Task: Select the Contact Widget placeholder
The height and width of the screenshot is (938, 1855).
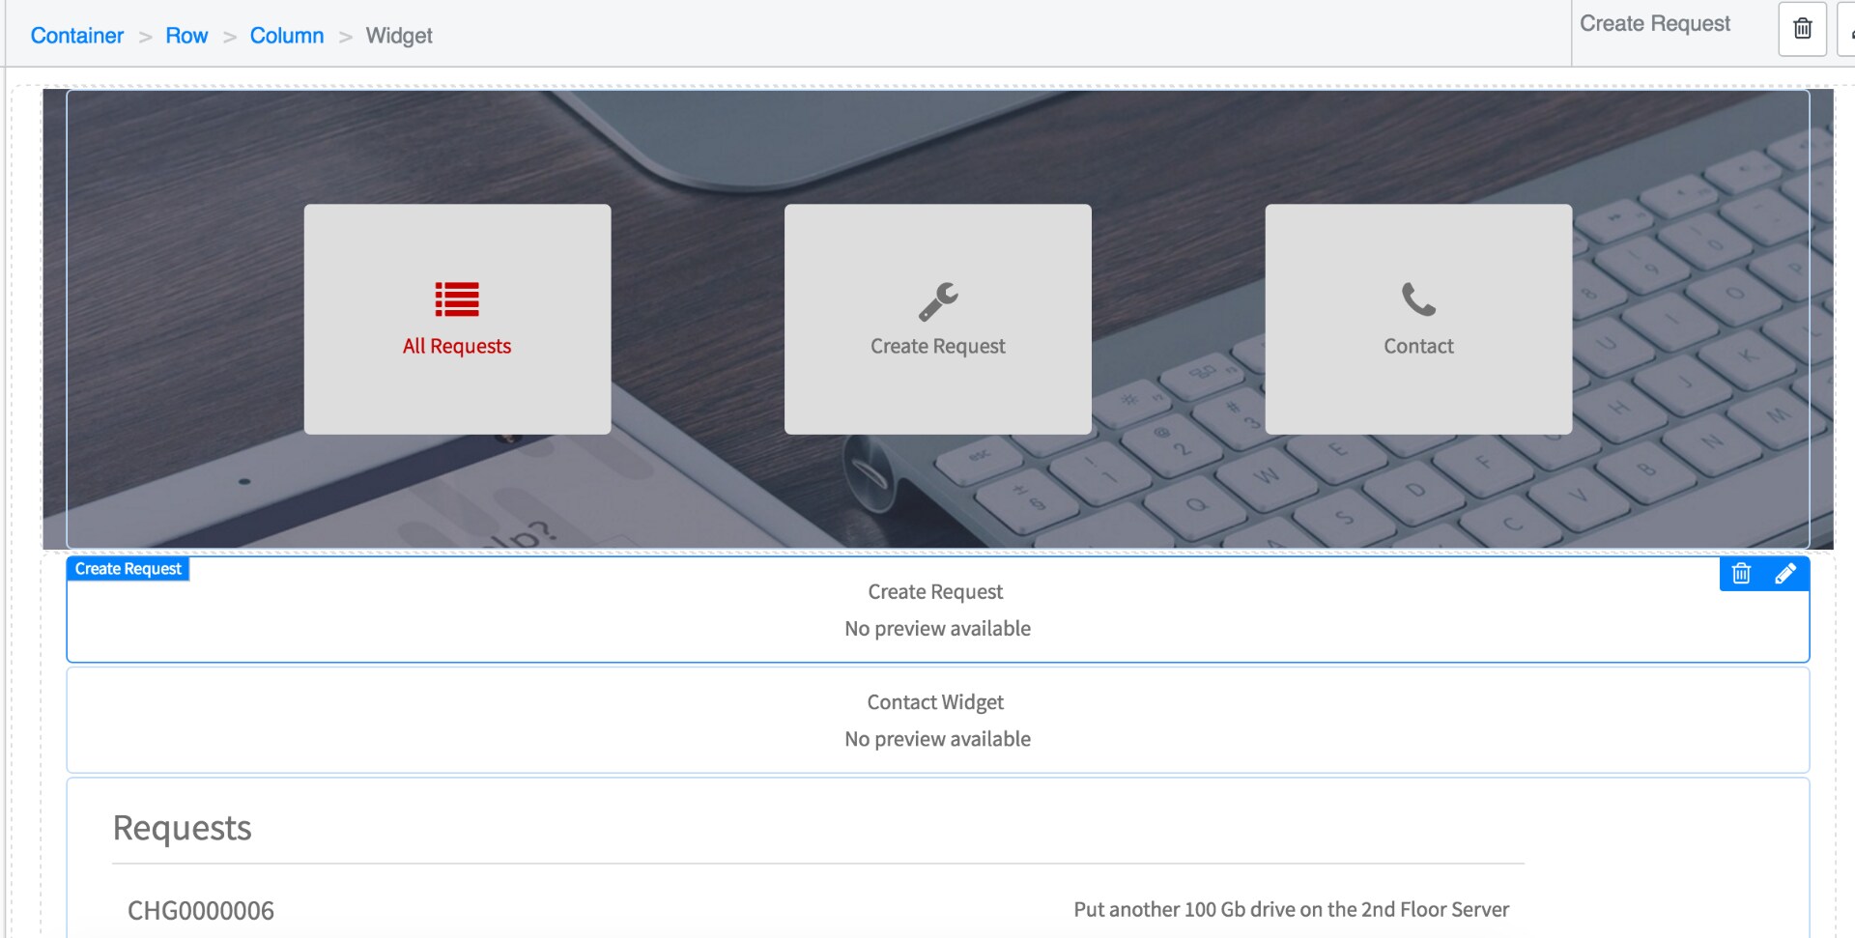Action: click(937, 720)
